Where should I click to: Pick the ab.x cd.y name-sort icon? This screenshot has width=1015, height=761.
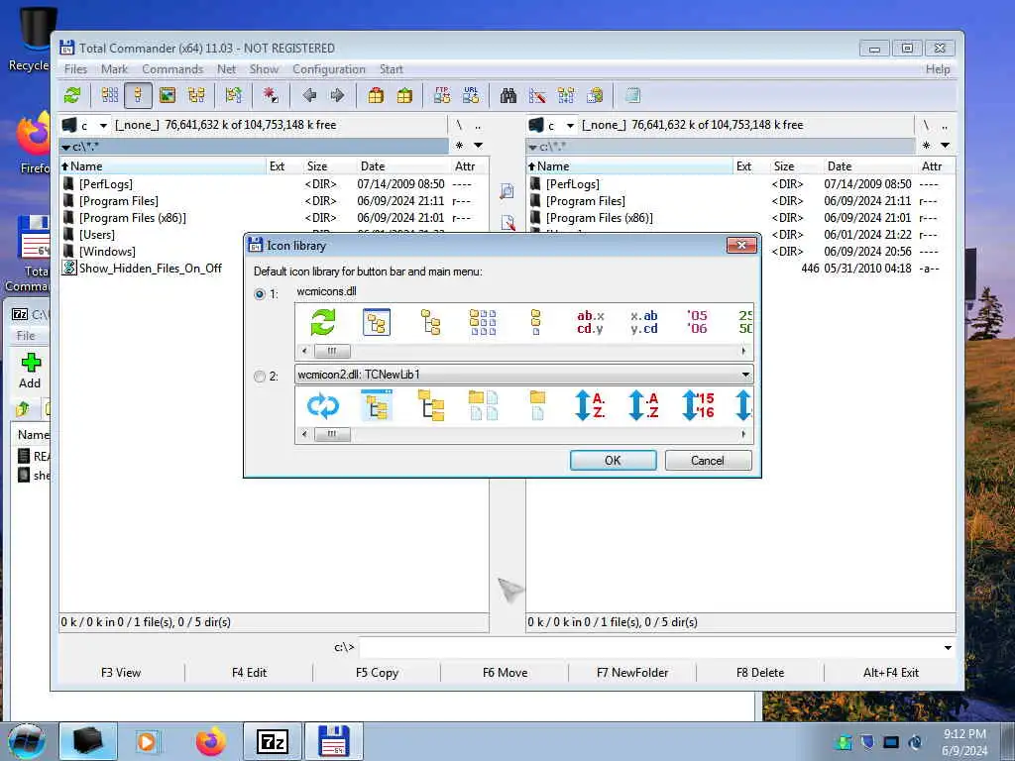591,322
